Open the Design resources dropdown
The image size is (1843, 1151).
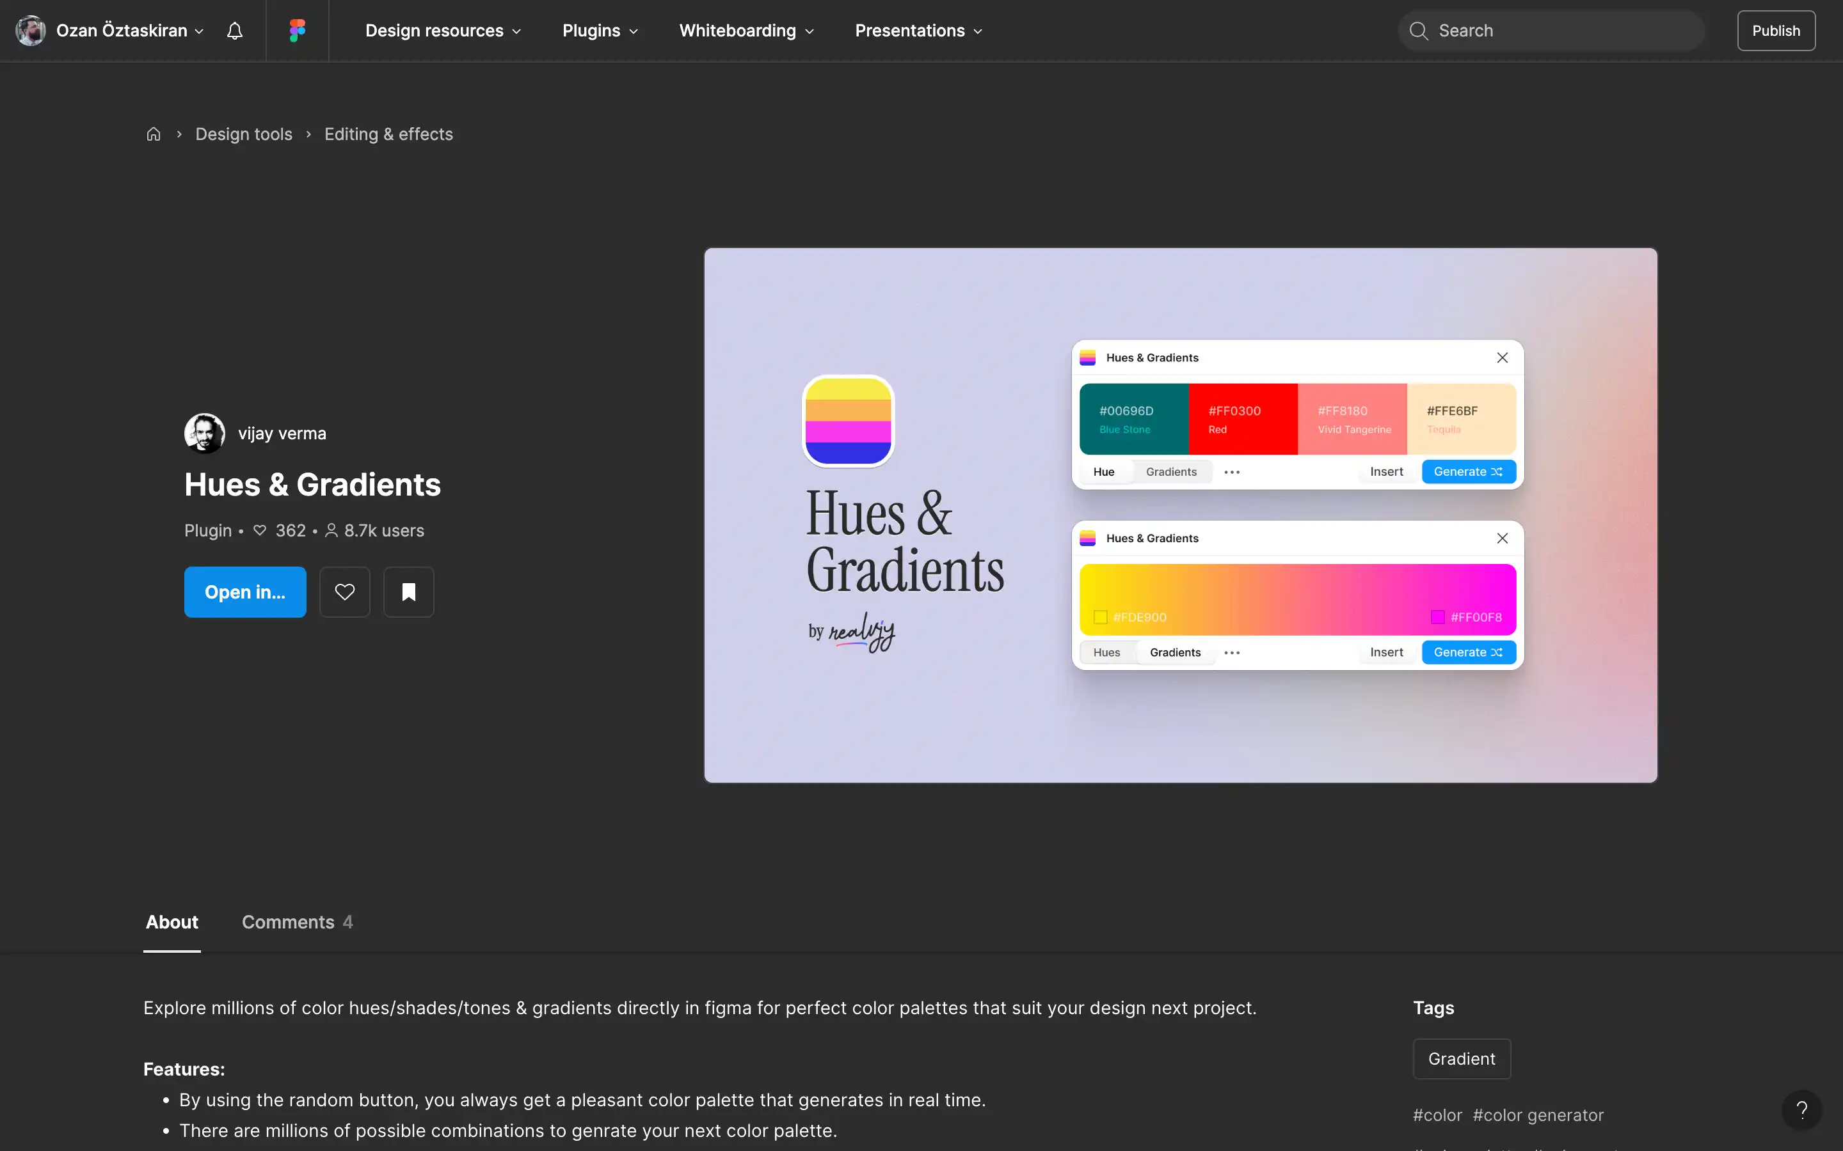pos(443,31)
